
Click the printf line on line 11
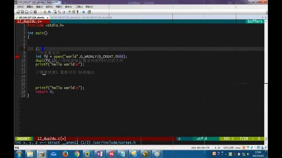tap(60, 65)
